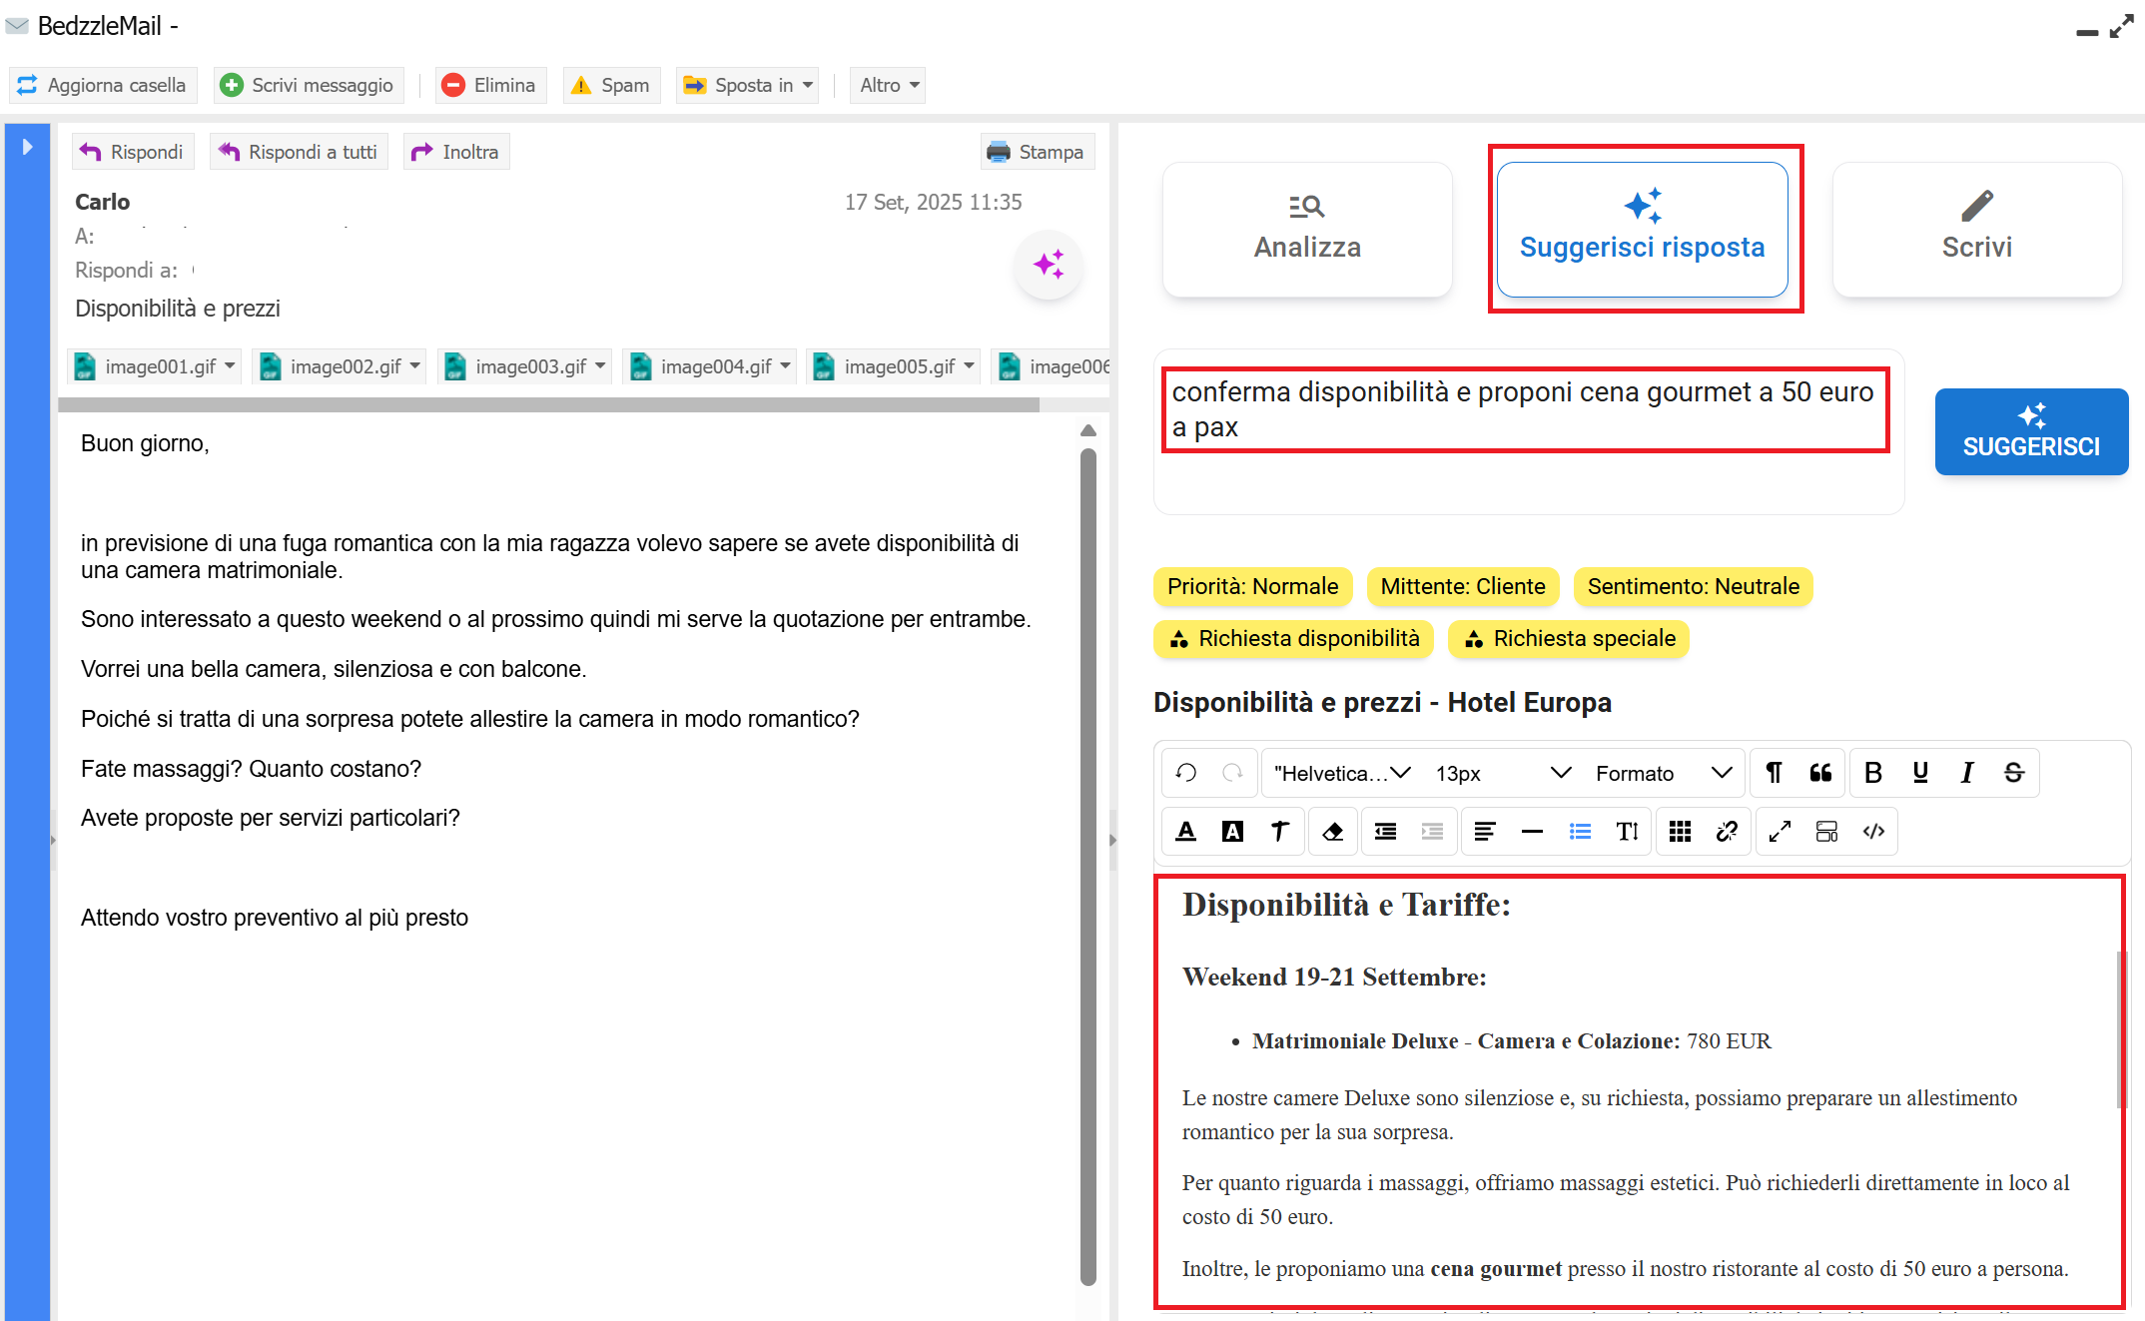Click the purple AI sparkle icon in the email header
Screen dimensions: 2145x1321
click(1049, 265)
